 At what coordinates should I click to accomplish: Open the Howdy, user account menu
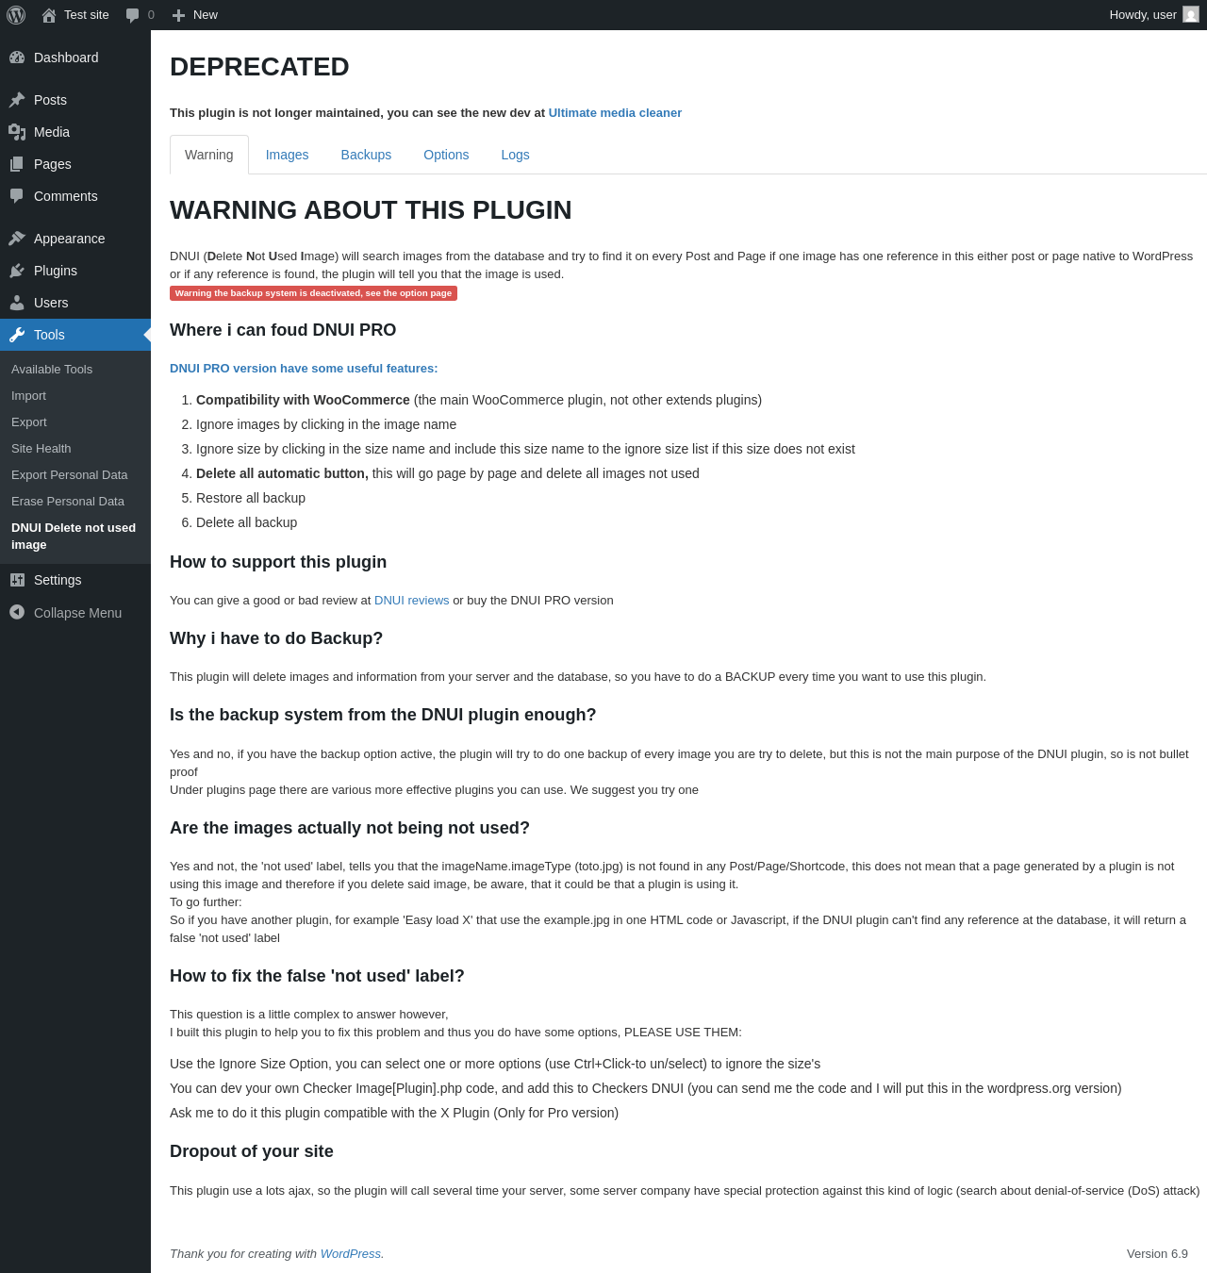[1153, 15]
